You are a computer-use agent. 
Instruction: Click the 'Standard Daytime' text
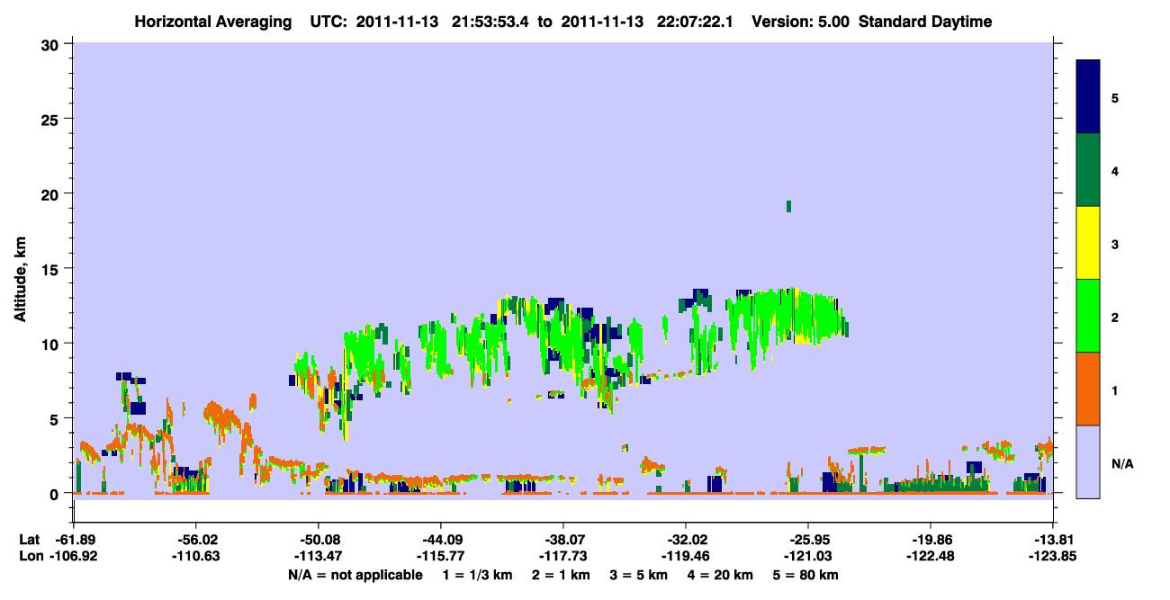click(x=925, y=22)
